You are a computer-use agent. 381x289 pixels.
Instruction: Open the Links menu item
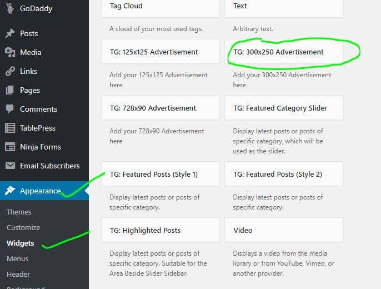pyautogui.click(x=44, y=71)
